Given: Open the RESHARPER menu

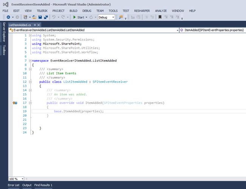Looking at the screenshot, I should point(142,11).
